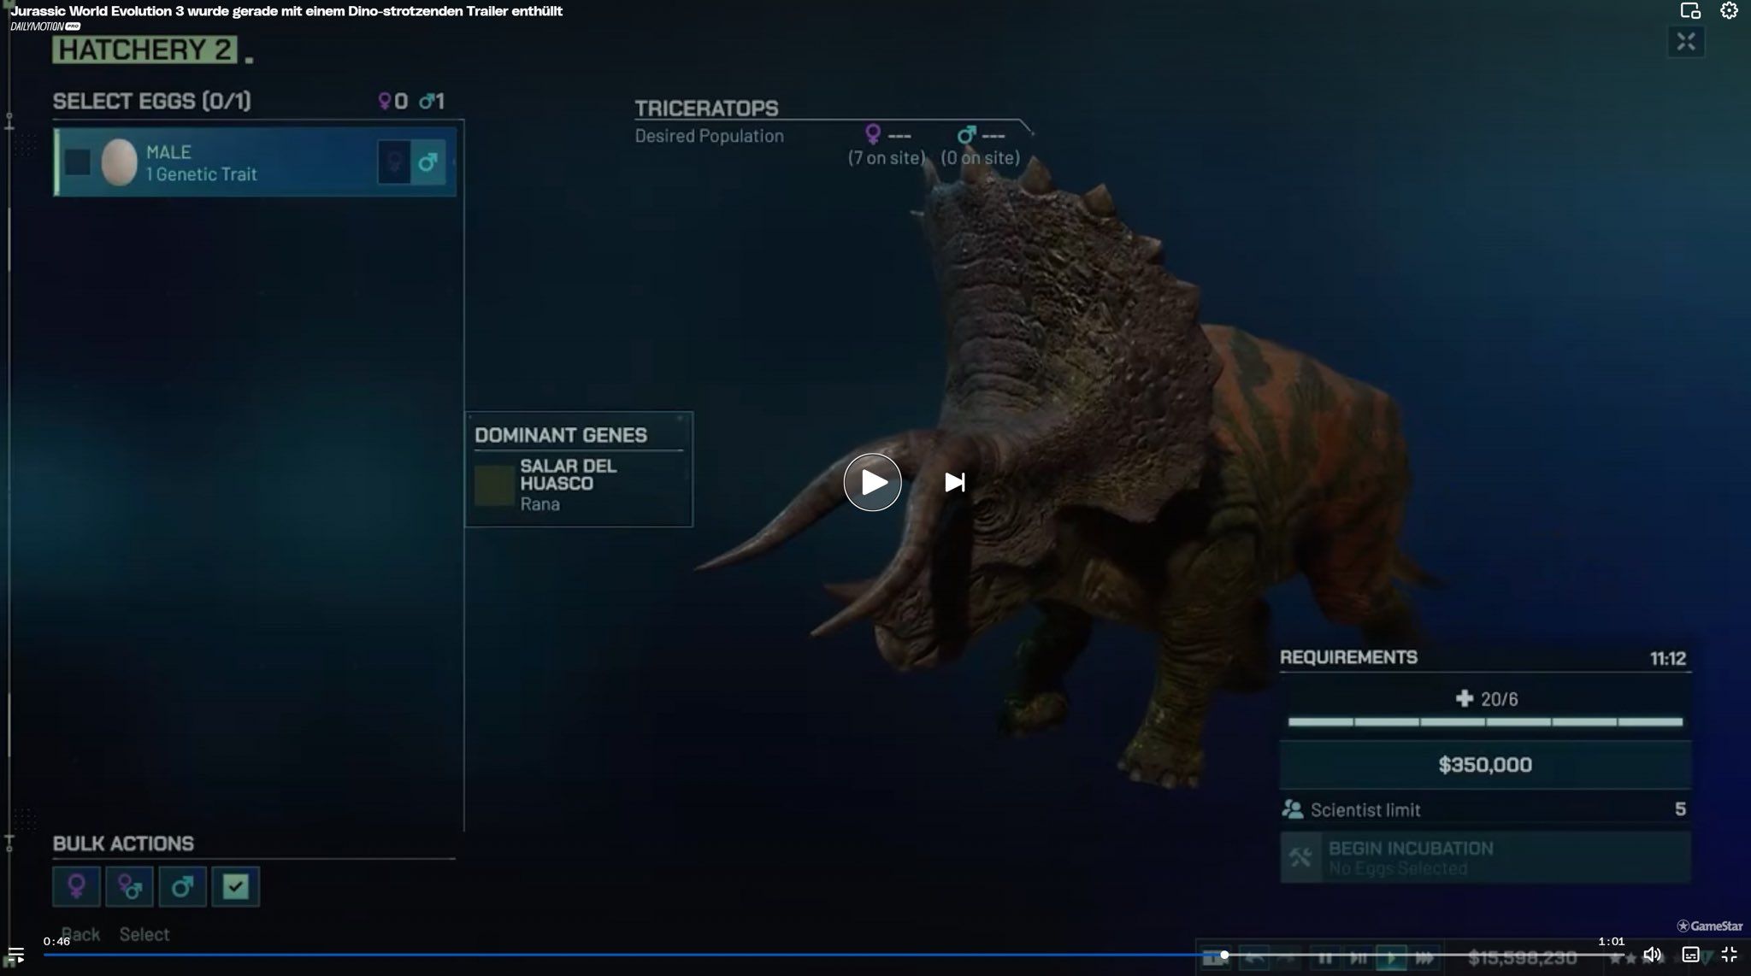Select the MALE egg entry
Image resolution: width=1751 pixels, height=976 pixels.
click(255, 162)
